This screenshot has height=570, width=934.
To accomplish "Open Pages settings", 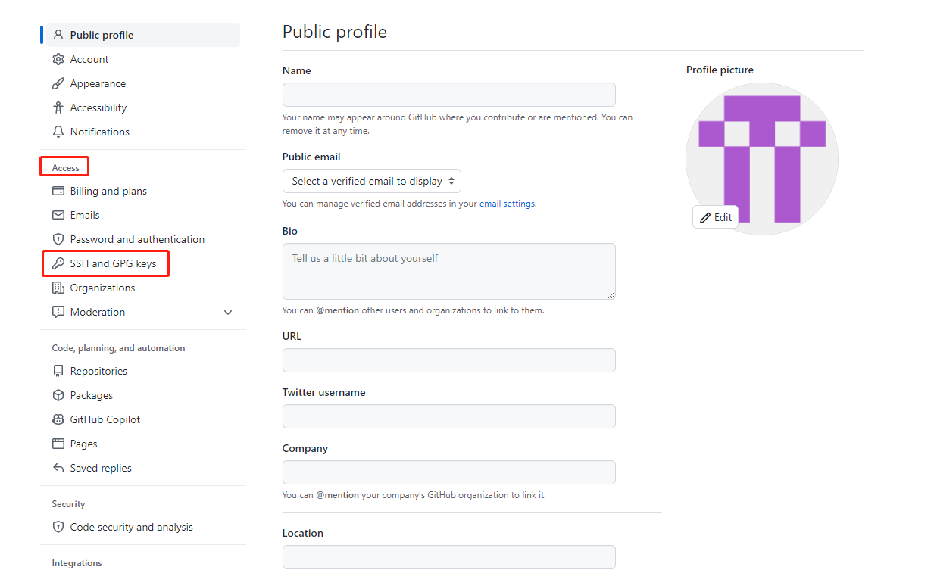I will (x=83, y=444).
